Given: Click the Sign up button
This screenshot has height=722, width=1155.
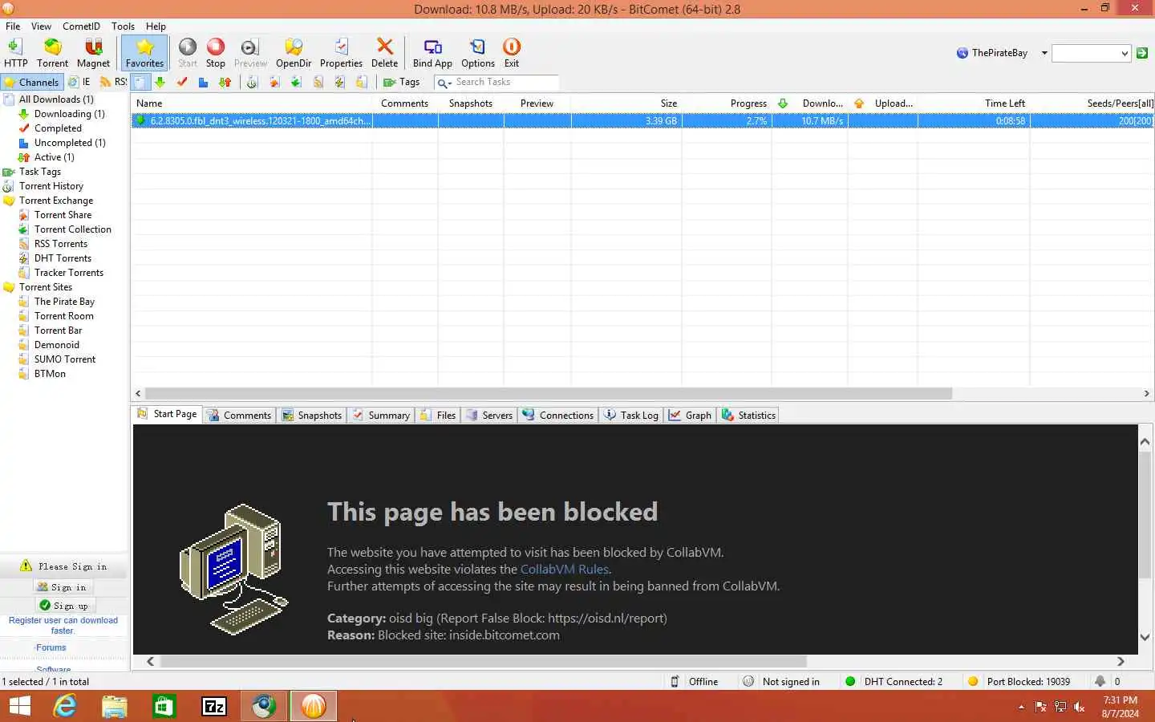Looking at the screenshot, I should [x=64, y=606].
